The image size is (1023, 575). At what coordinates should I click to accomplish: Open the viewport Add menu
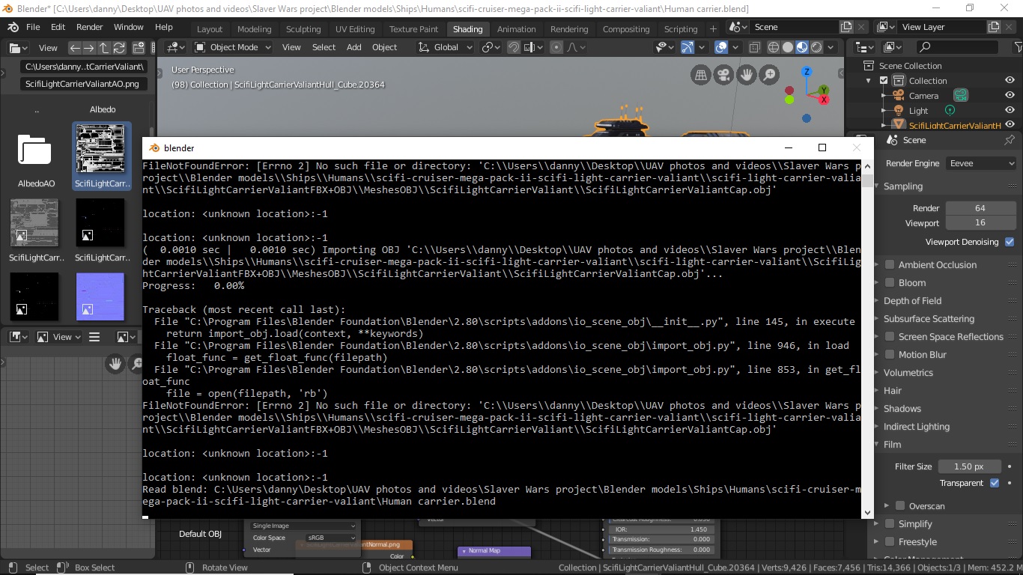[x=354, y=47]
